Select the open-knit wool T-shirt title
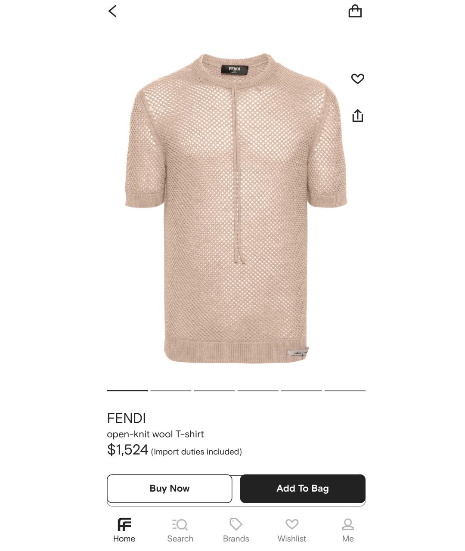Viewport: 465px width, 551px height. click(155, 434)
